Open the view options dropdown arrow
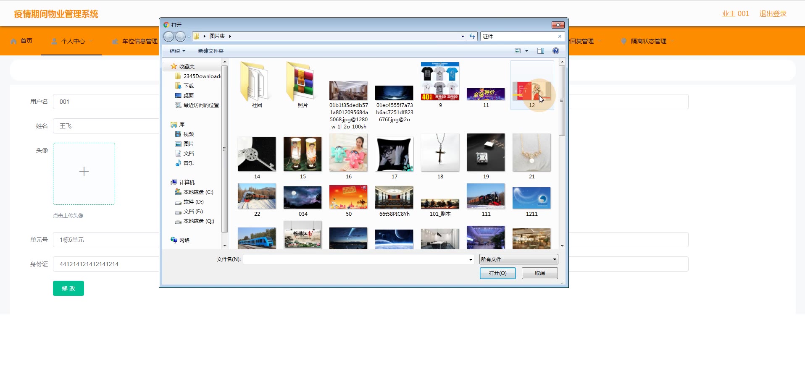805x392 pixels. click(x=526, y=51)
